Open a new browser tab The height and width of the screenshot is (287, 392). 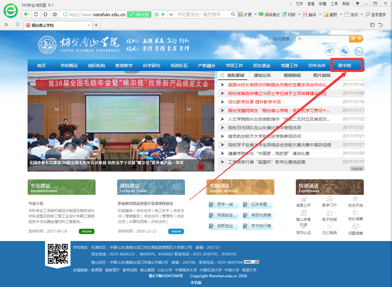coord(96,25)
